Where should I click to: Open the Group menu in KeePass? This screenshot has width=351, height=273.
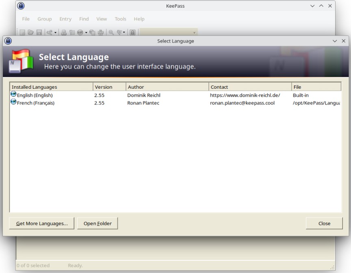pyautogui.click(x=45, y=19)
